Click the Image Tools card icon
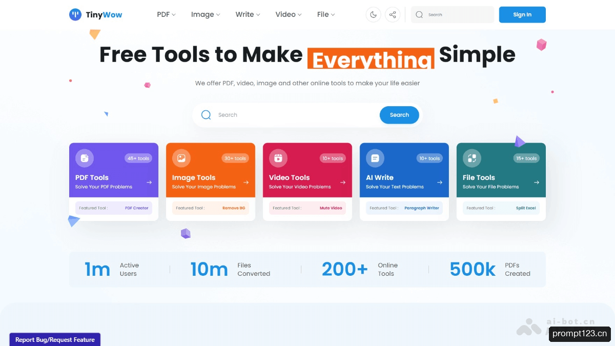The width and height of the screenshot is (615, 346). (x=181, y=158)
